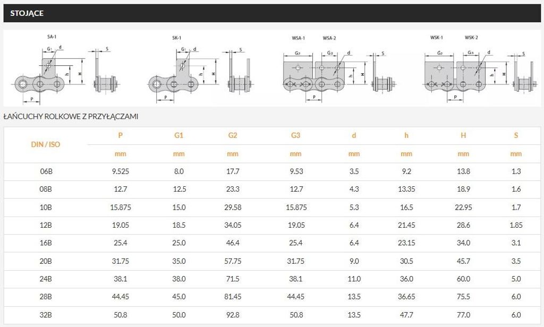Click the DIN / ISO column header

click(x=46, y=144)
